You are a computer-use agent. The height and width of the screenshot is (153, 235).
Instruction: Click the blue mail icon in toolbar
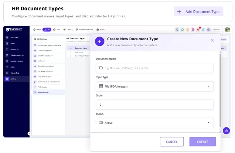click(x=203, y=30)
